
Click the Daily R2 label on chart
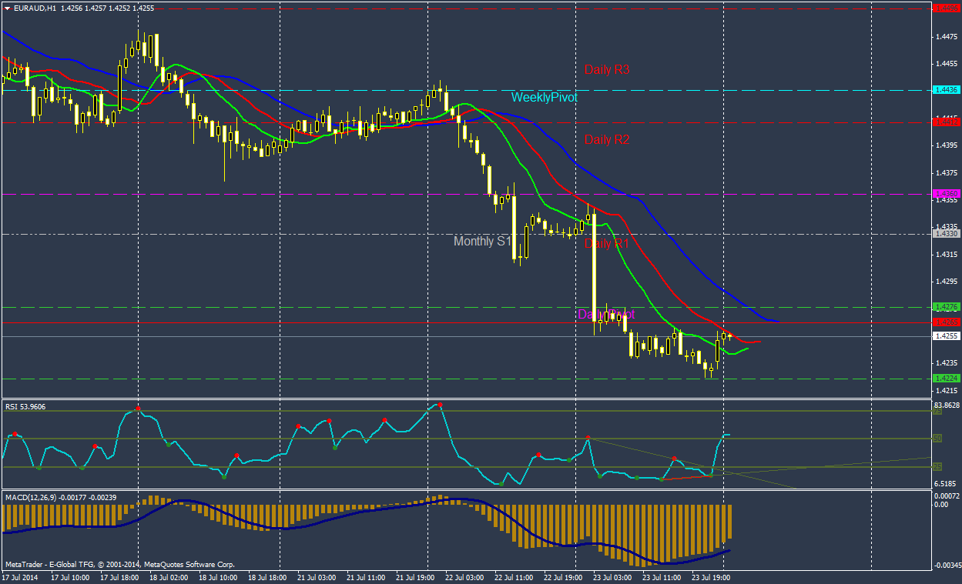[x=606, y=140]
